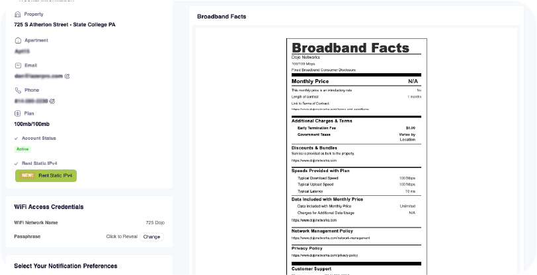Click the Select Your Notification Preferences heading

[x=65, y=266]
